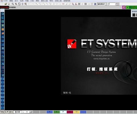137x114 pixels.
Task: Pick the green size swatch at the bottom
Action: [57, 112]
